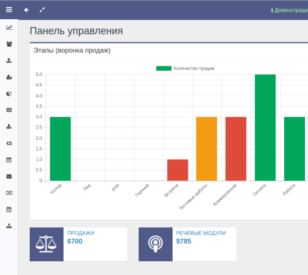
Task: Open the upper calendar sidebar icon
Action: click(9, 159)
